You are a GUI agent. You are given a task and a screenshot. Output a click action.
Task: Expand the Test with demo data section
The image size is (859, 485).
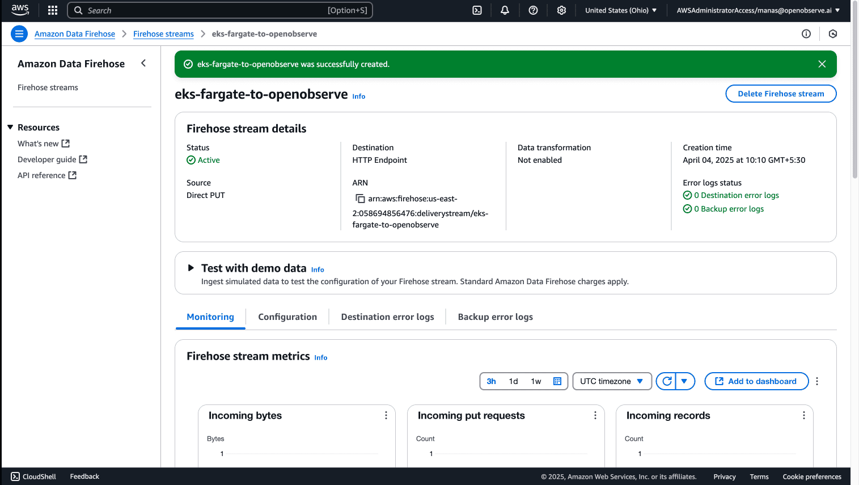(x=191, y=268)
